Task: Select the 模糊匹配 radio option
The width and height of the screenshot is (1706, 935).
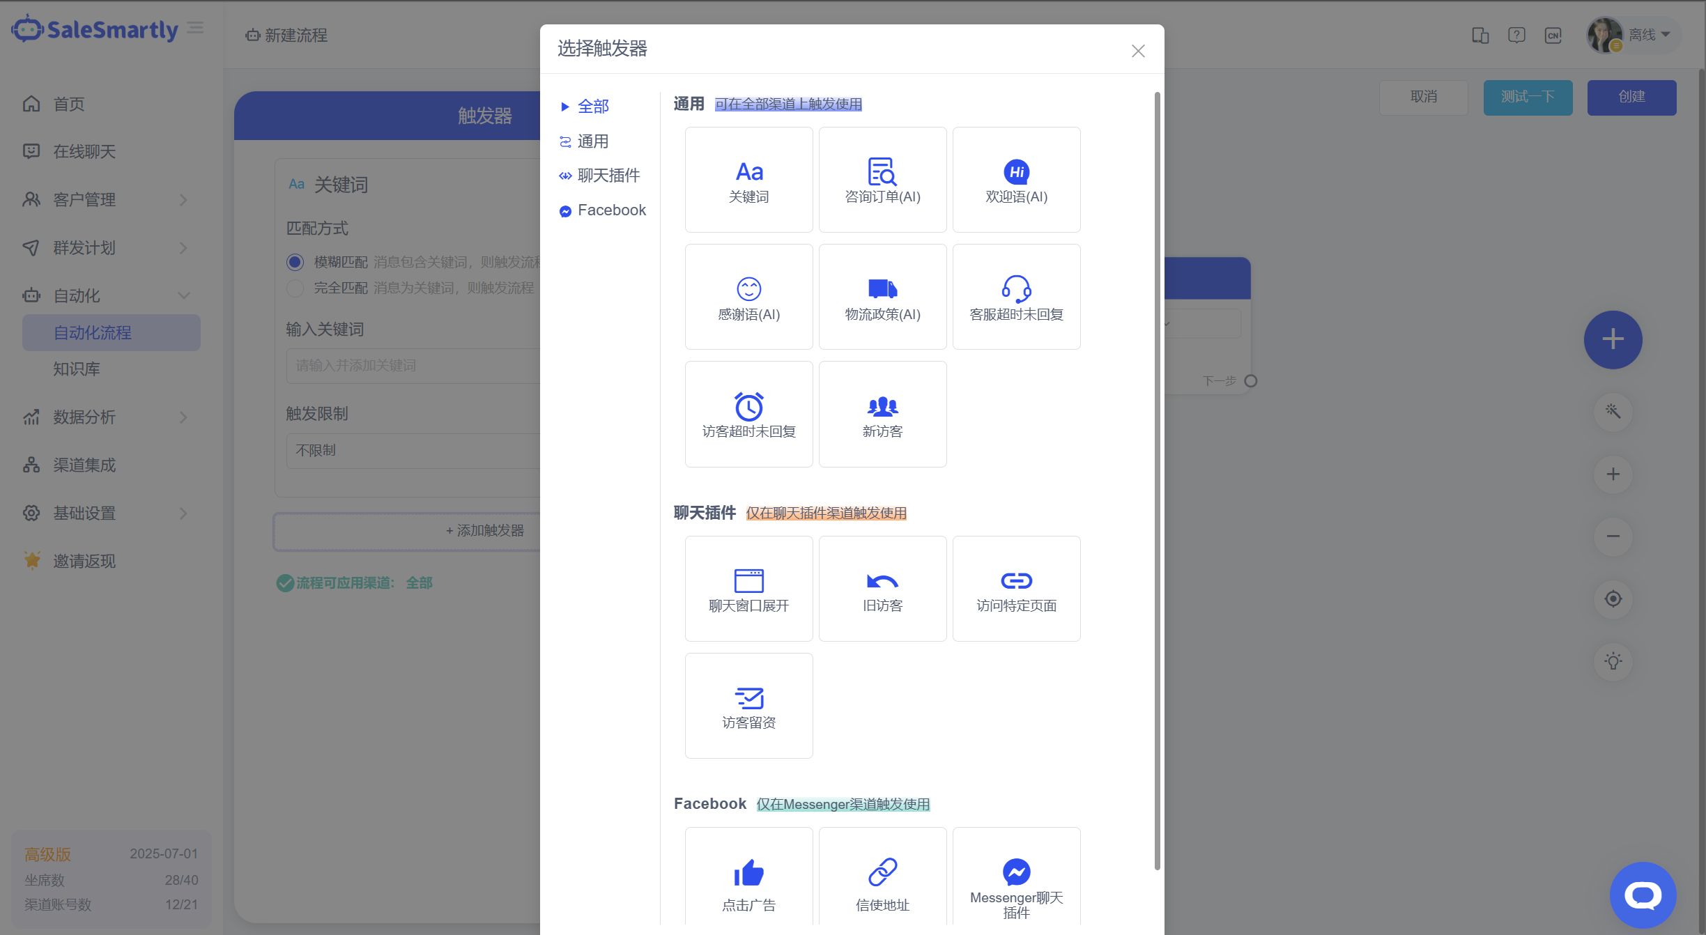Action: coord(295,262)
